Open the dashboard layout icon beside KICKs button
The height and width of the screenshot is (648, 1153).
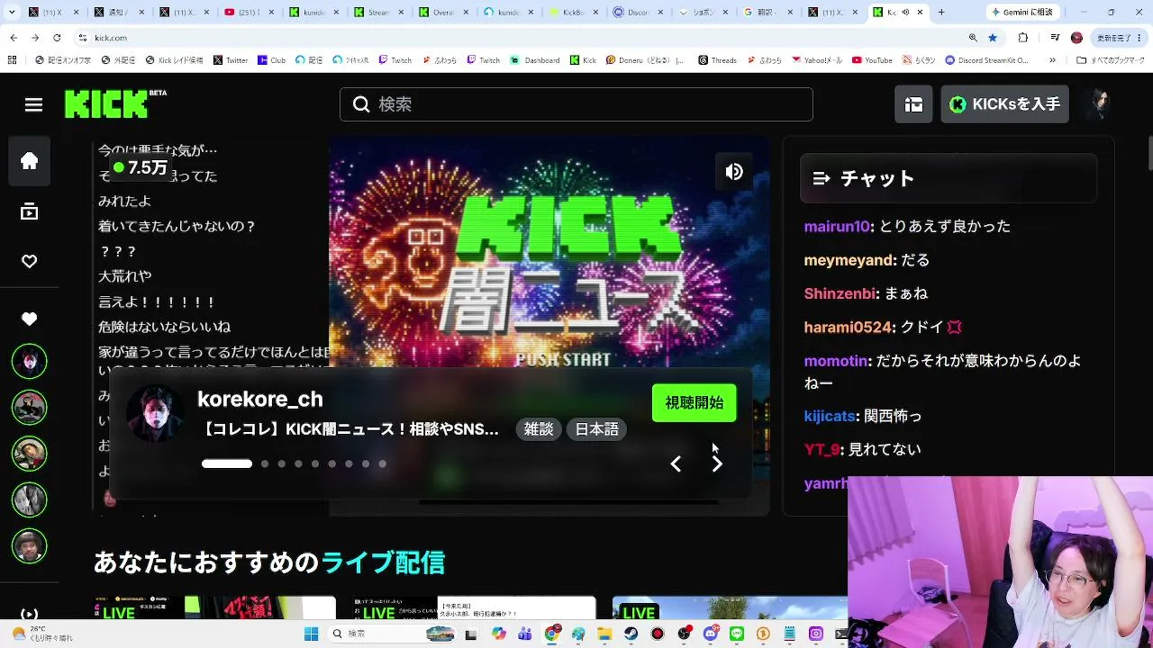[x=913, y=104]
